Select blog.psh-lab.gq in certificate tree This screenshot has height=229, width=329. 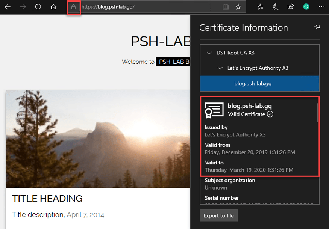pyautogui.click(x=253, y=84)
